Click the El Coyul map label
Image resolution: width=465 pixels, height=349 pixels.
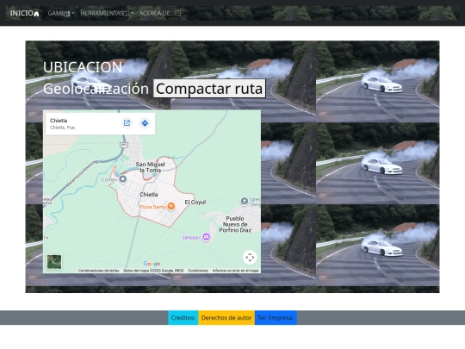(x=195, y=203)
